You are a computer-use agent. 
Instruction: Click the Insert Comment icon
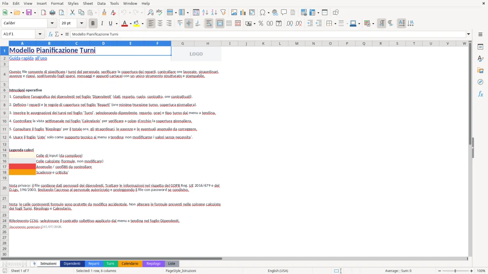(284, 13)
